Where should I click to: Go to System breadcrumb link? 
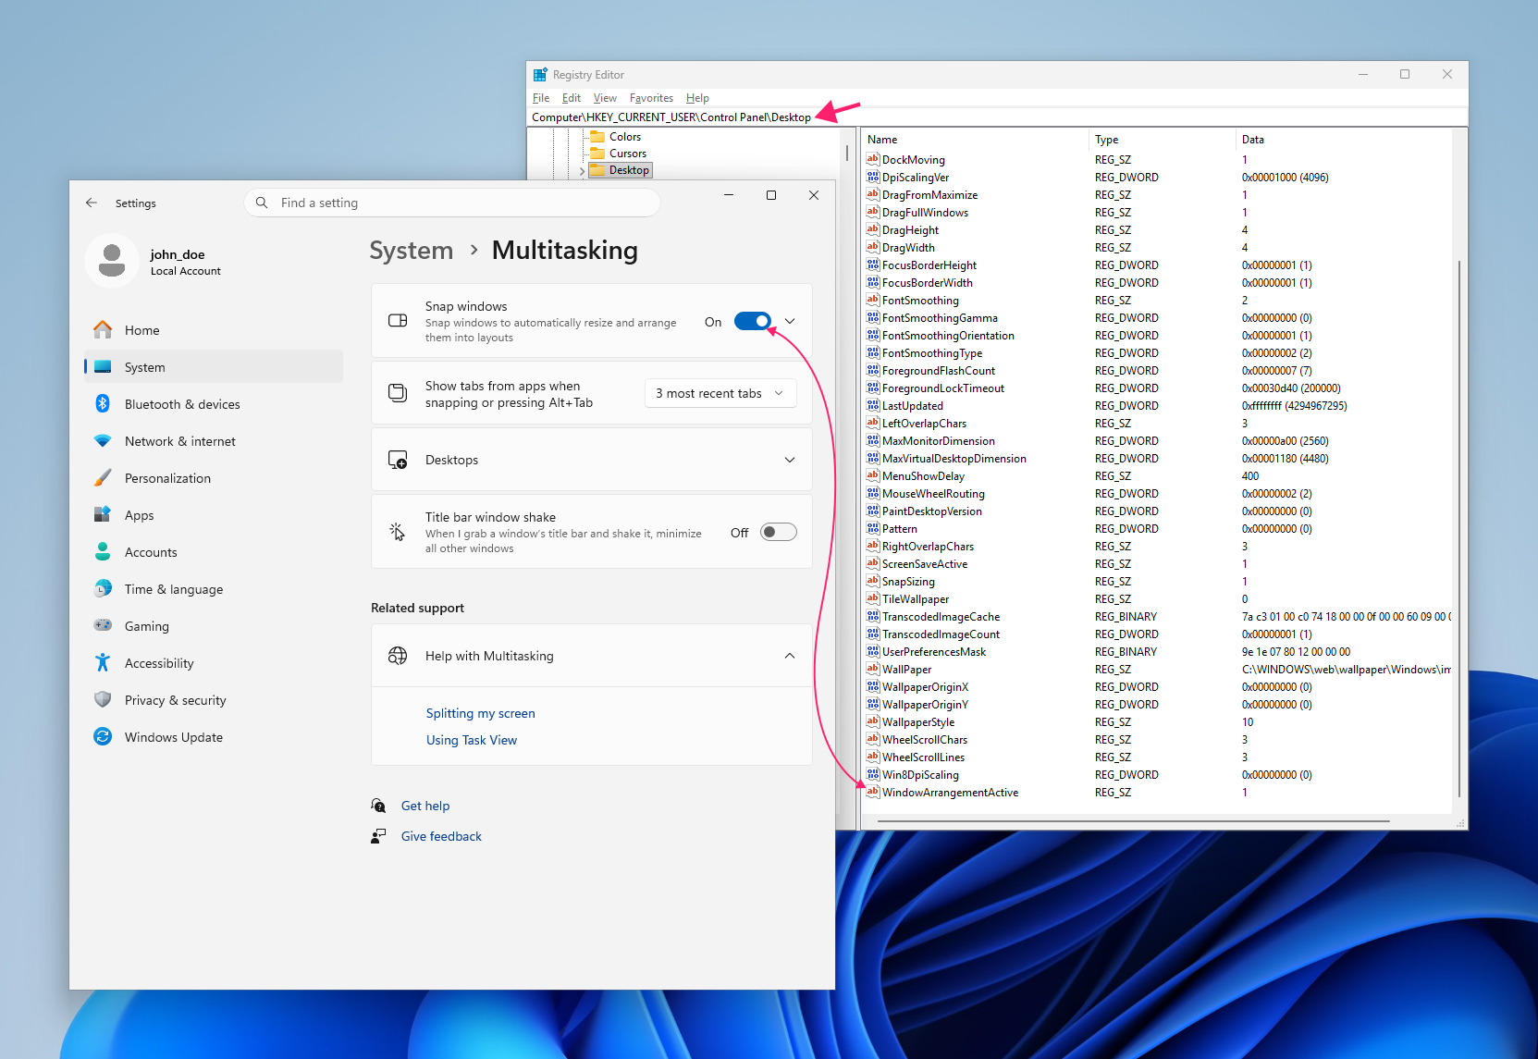click(412, 251)
